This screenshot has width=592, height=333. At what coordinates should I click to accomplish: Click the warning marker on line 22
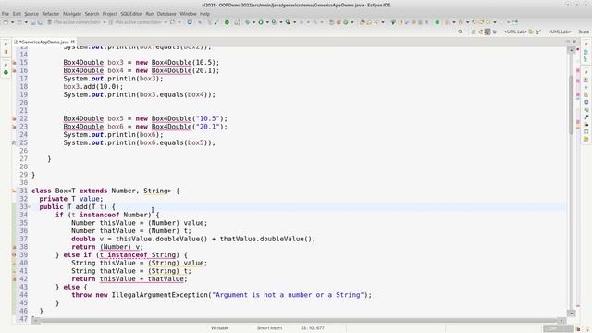tap(14, 118)
